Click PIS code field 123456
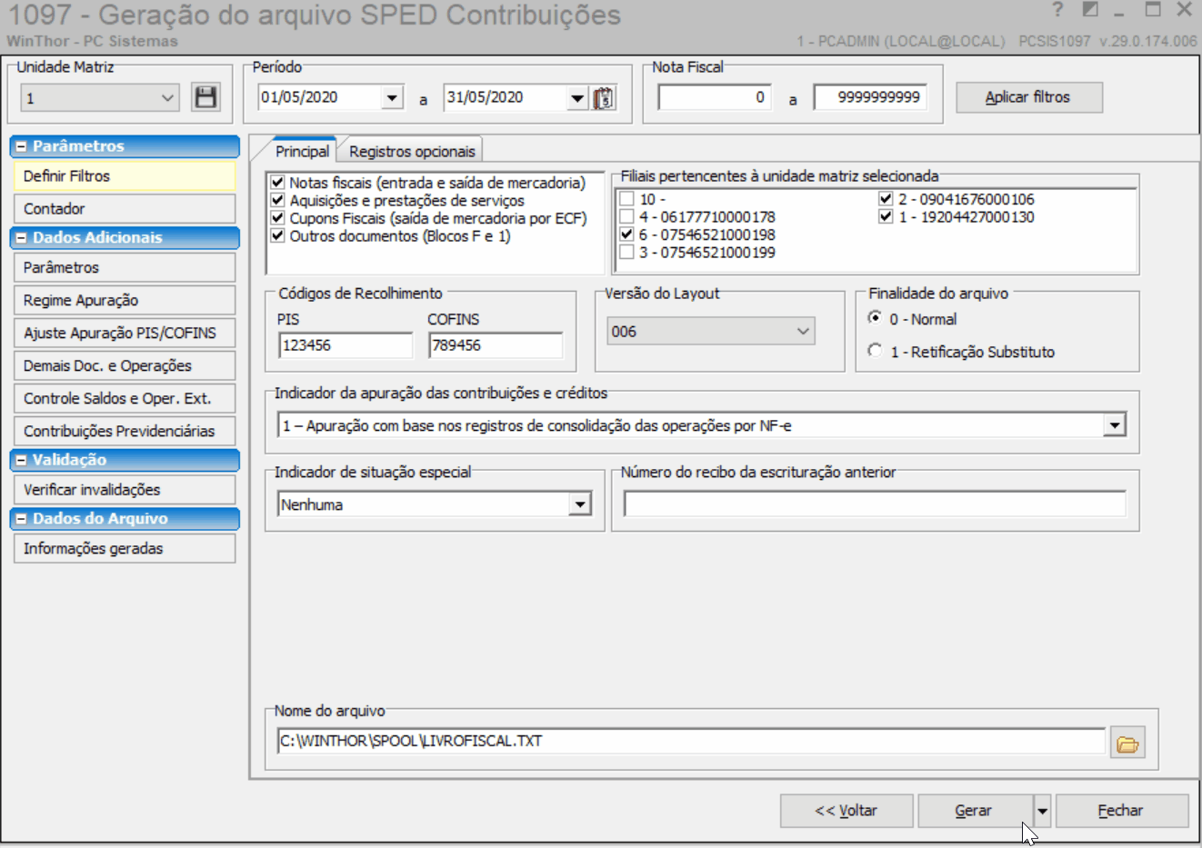1202x848 pixels. (x=346, y=345)
